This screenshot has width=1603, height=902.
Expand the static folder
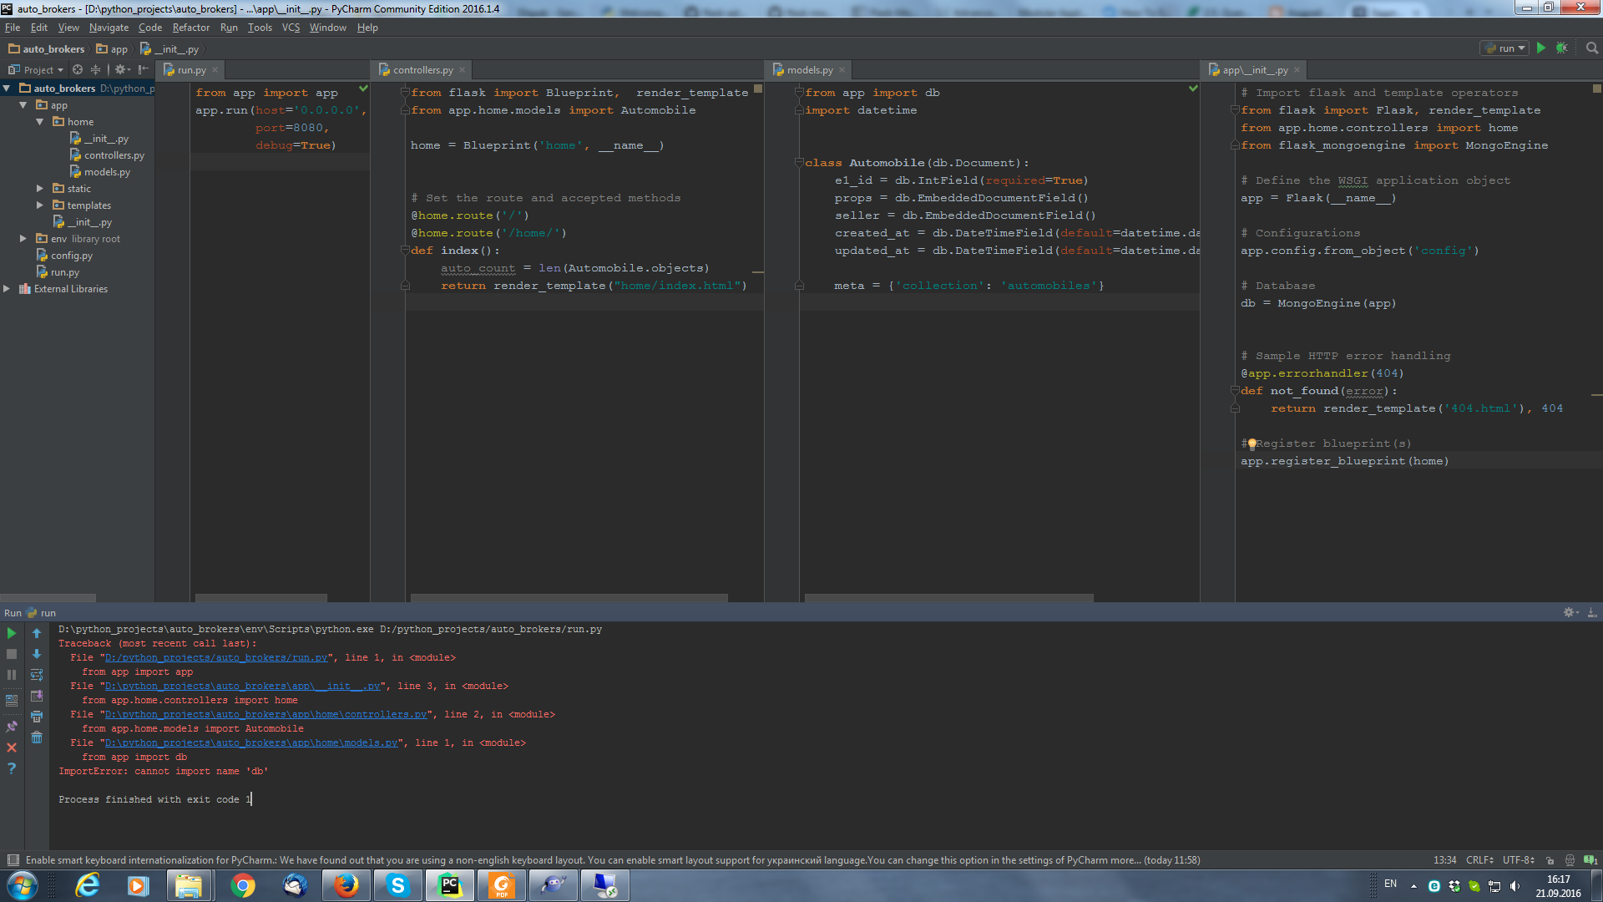click(x=40, y=189)
